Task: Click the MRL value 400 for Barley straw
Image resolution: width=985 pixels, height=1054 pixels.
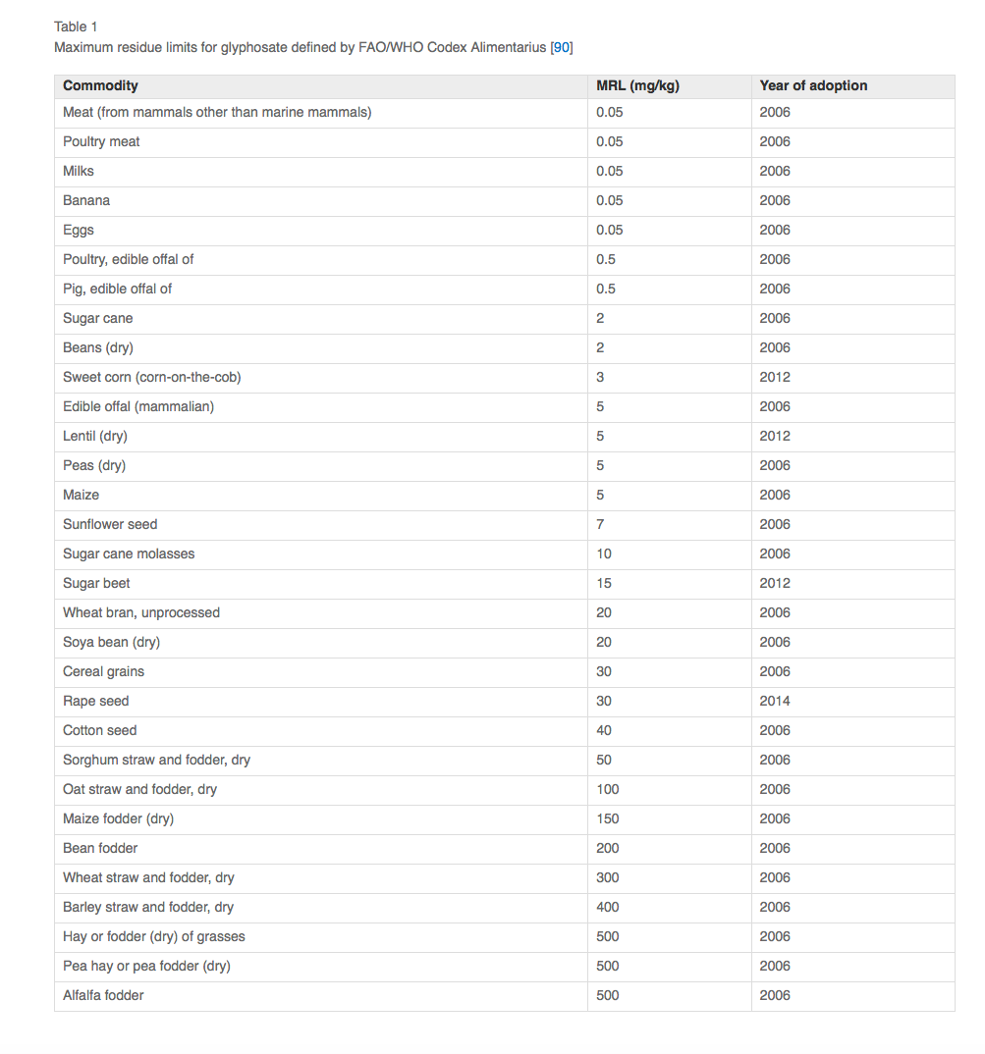Action: [x=608, y=907]
